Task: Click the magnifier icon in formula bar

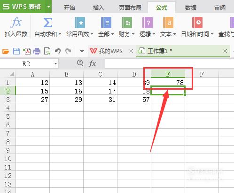Action: pyautogui.click(x=80, y=63)
